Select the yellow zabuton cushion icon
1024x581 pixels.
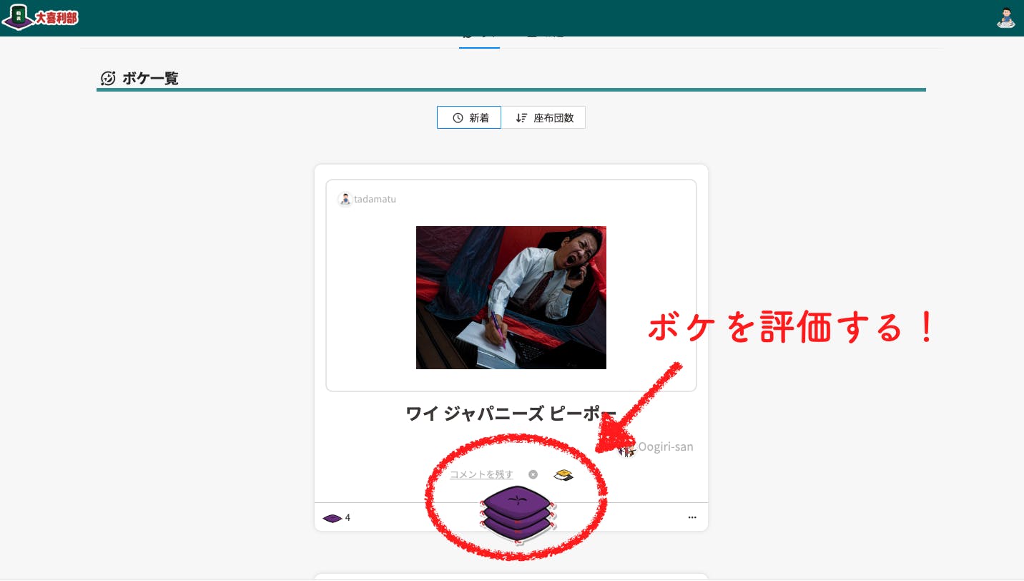(563, 474)
